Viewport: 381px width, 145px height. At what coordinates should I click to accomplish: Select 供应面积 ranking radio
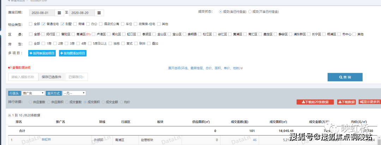pos(49,102)
